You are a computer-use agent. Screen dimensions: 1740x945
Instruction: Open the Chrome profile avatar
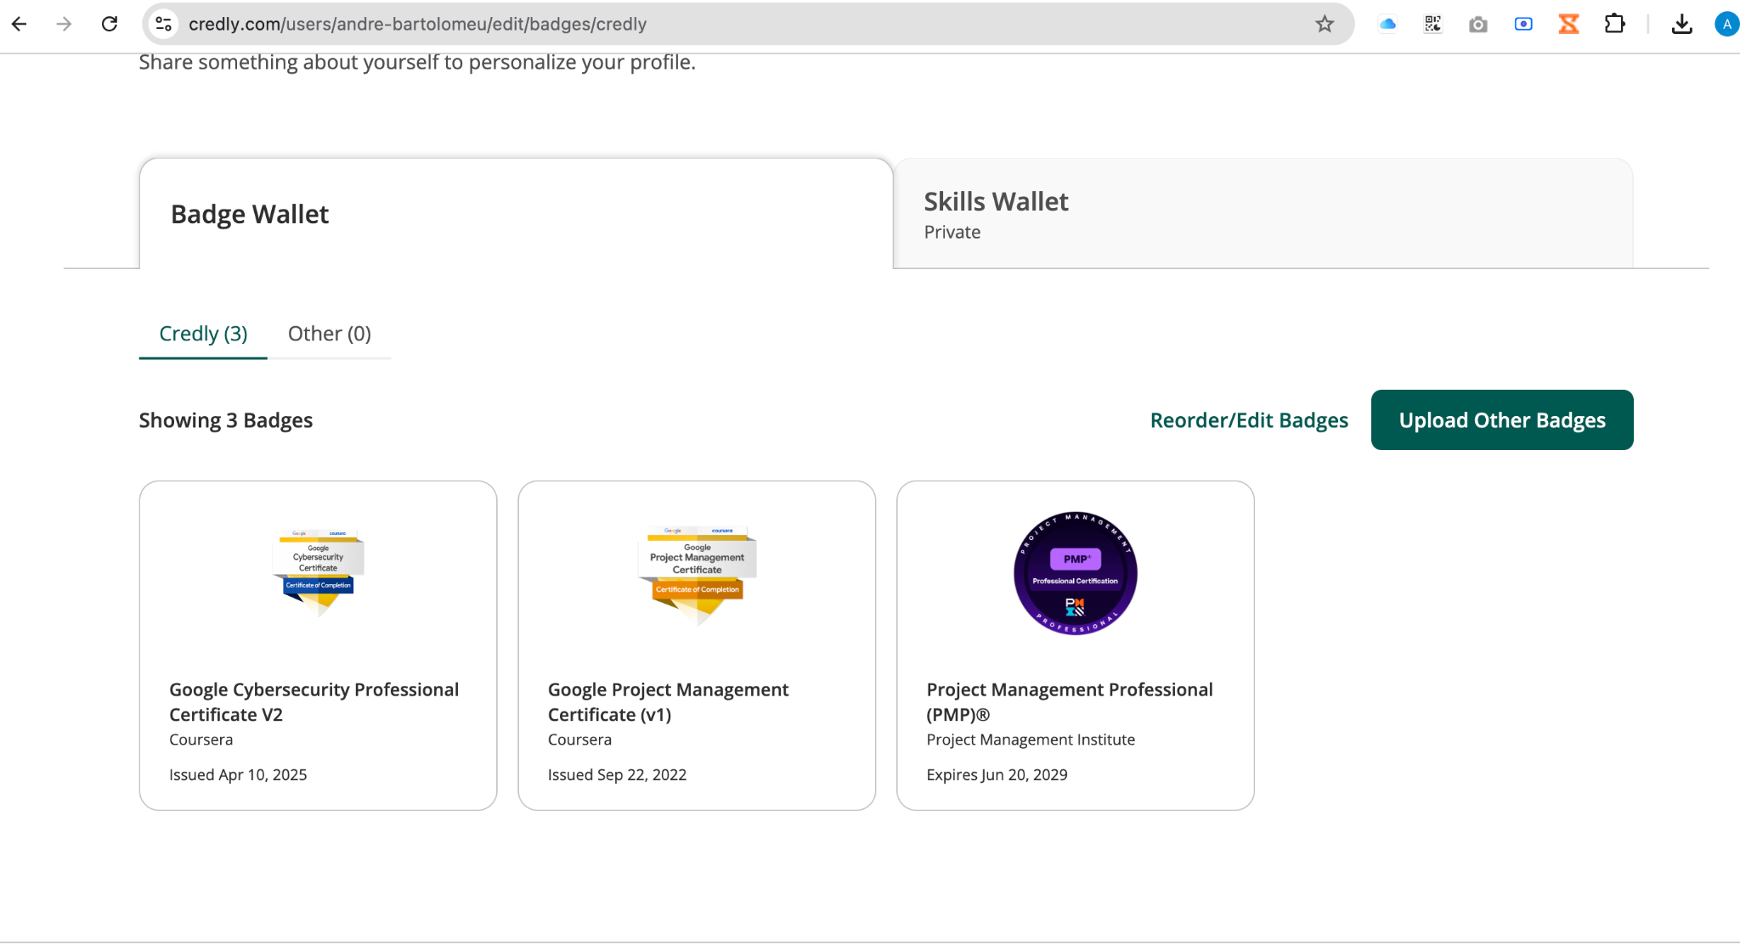click(1726, 24)
